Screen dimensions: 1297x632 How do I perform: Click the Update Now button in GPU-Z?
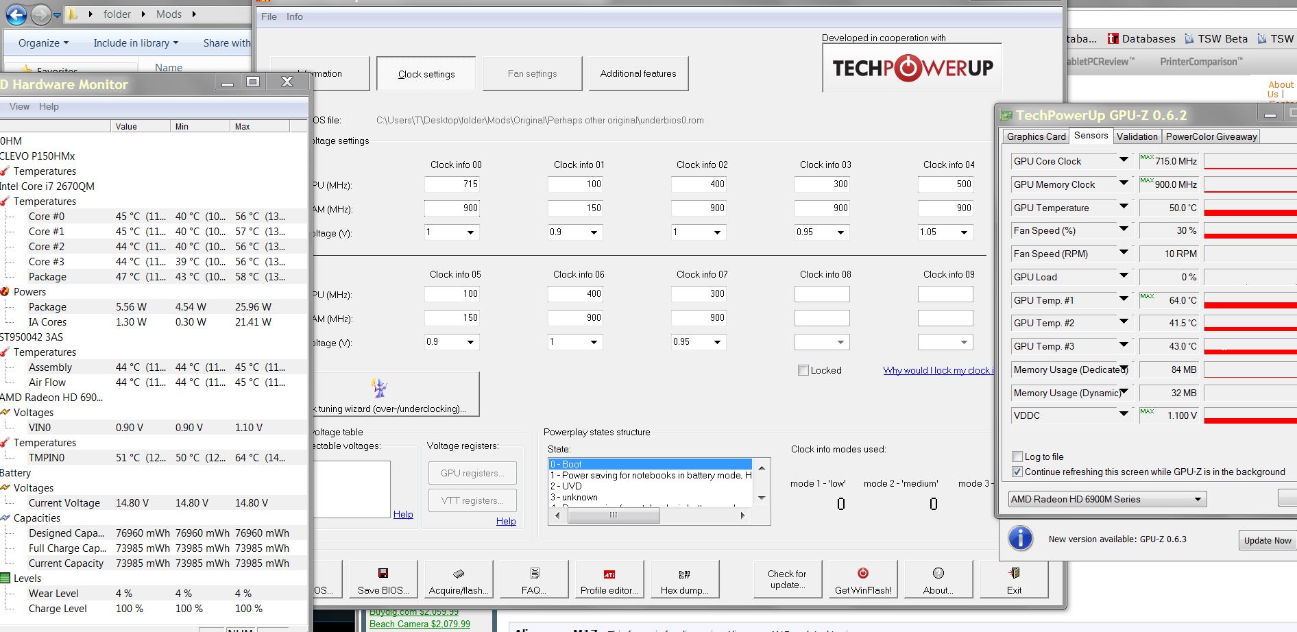pos(1268,540)
